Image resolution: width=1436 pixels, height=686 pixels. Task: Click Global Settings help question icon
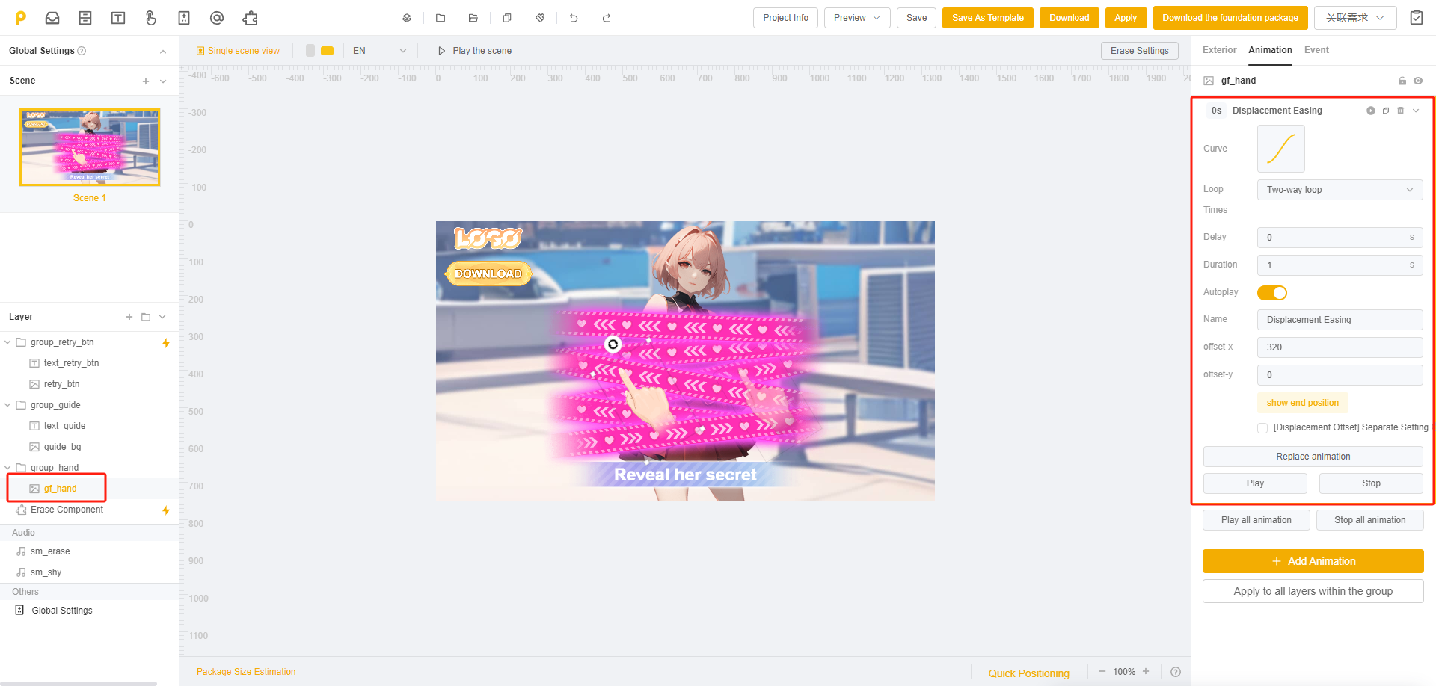[82, 51]
